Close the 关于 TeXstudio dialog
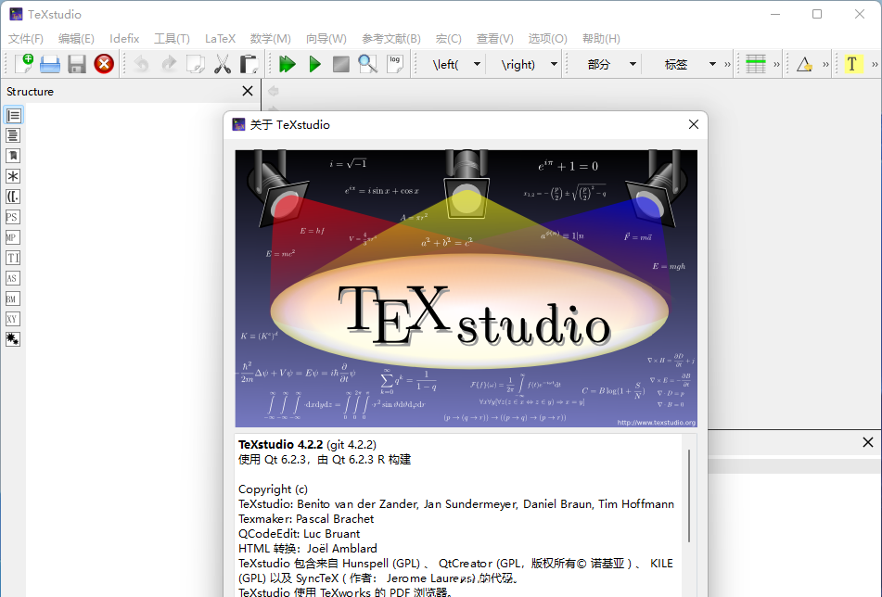This screenshot has height=597, width=882. click(x=693, y=124)
